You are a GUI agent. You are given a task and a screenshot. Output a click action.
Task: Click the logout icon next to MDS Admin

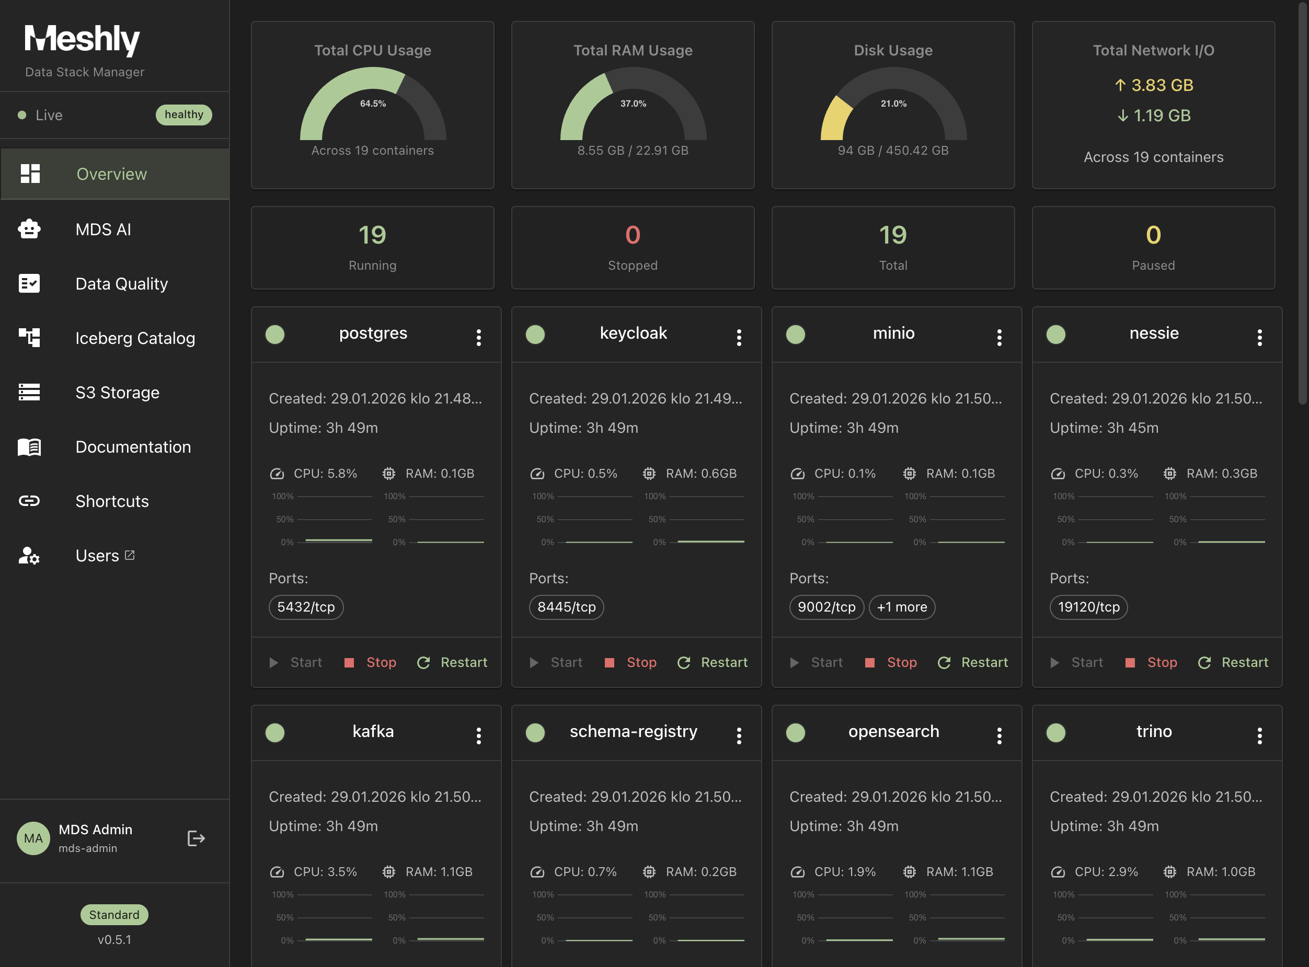point(196,838)
